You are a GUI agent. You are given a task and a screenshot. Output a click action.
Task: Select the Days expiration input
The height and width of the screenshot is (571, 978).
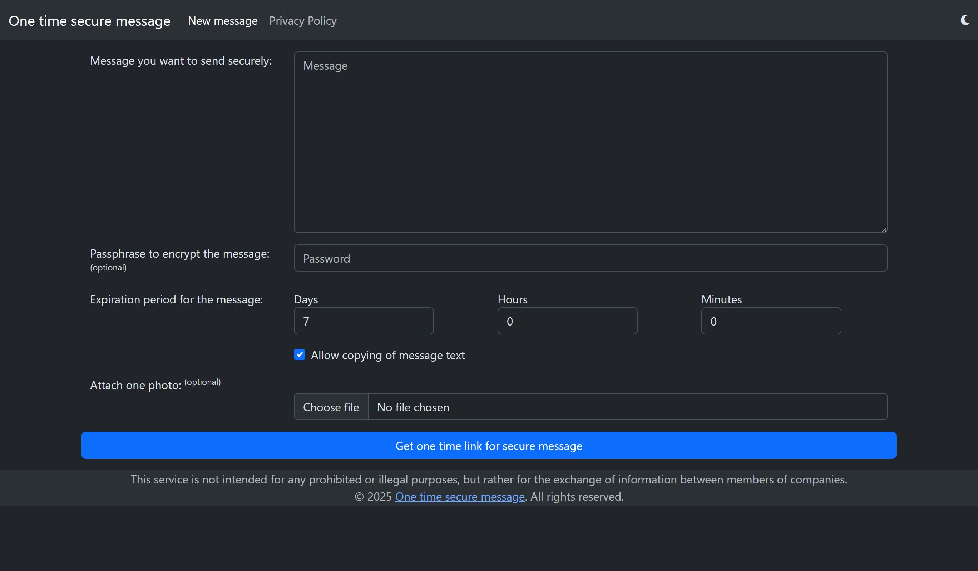[364, 321]
